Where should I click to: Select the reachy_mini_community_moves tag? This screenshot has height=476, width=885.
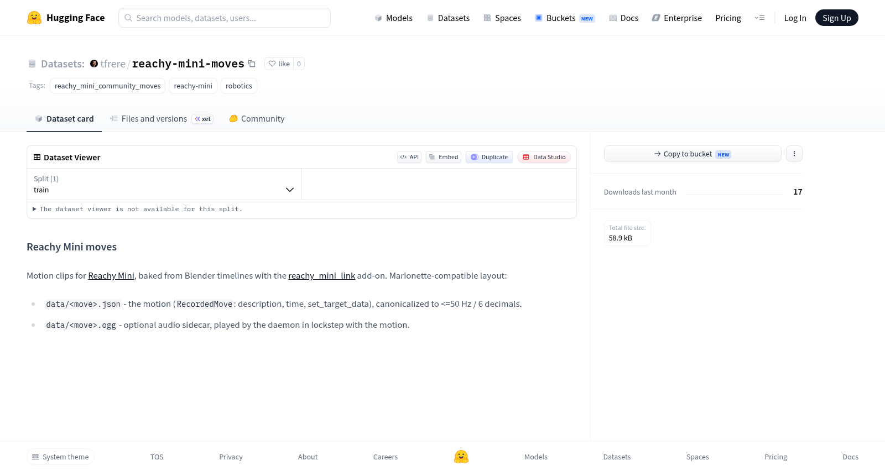tap(107, 86)
